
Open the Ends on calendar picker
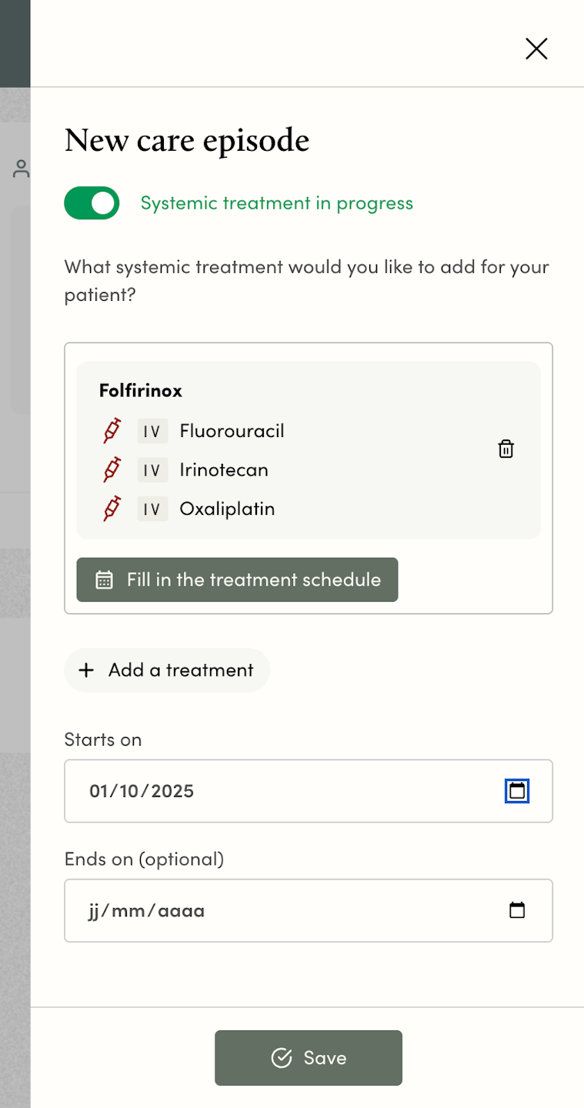pos(517,911)
